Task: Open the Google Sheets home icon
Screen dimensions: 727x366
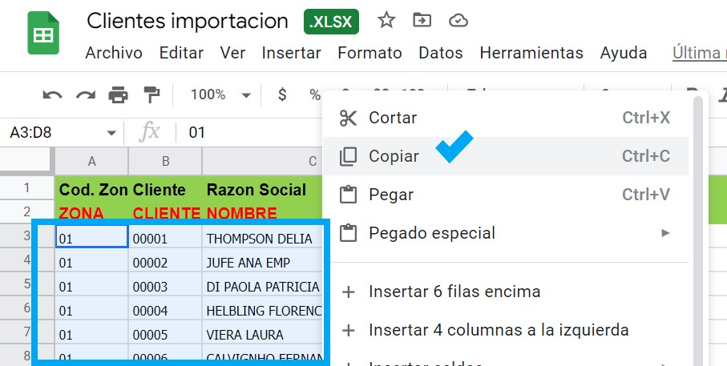Action: pos(43,33)
